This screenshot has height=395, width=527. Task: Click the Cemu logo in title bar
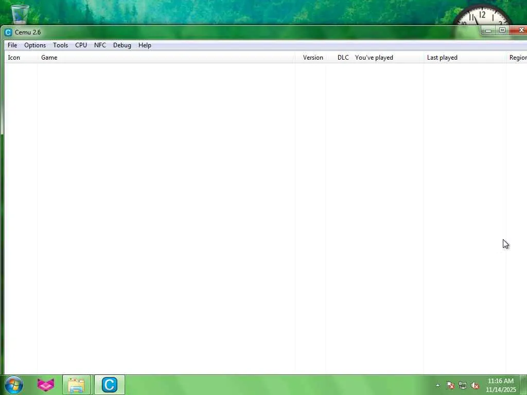coord(8,32)
